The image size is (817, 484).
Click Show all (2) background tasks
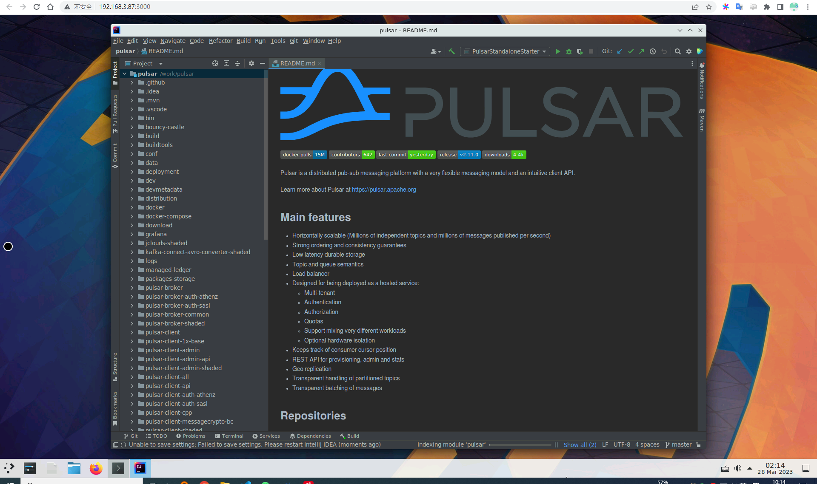pos(580,444)
